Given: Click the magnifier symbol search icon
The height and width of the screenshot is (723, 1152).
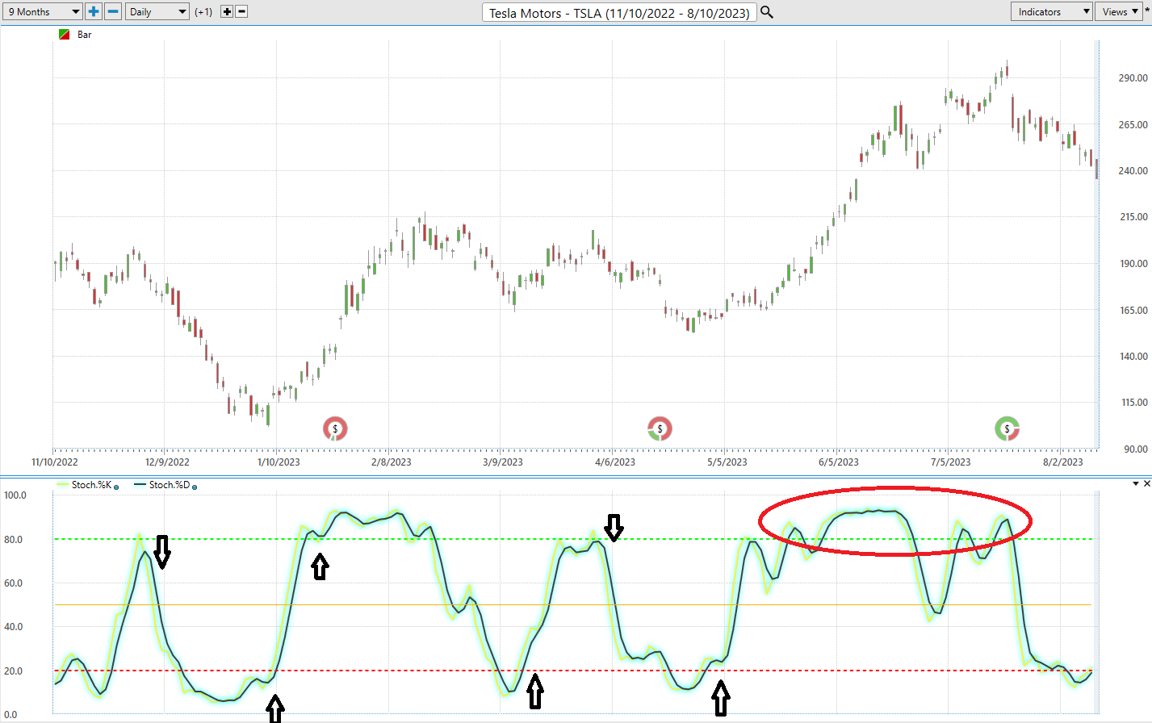Looking at the screenshot, I should click(x=767, y=12).
